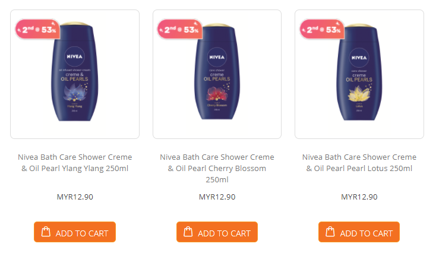The image size is (436, 253).
Task: Click the Pearl Lotus 2nd at 53% promo badge
Action: 321,29
